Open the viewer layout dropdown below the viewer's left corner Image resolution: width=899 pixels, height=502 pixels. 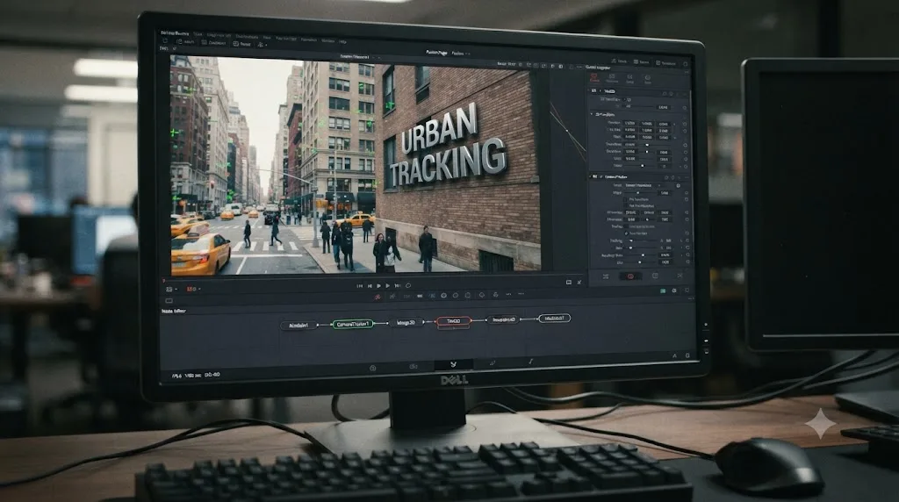pos(171,289)
